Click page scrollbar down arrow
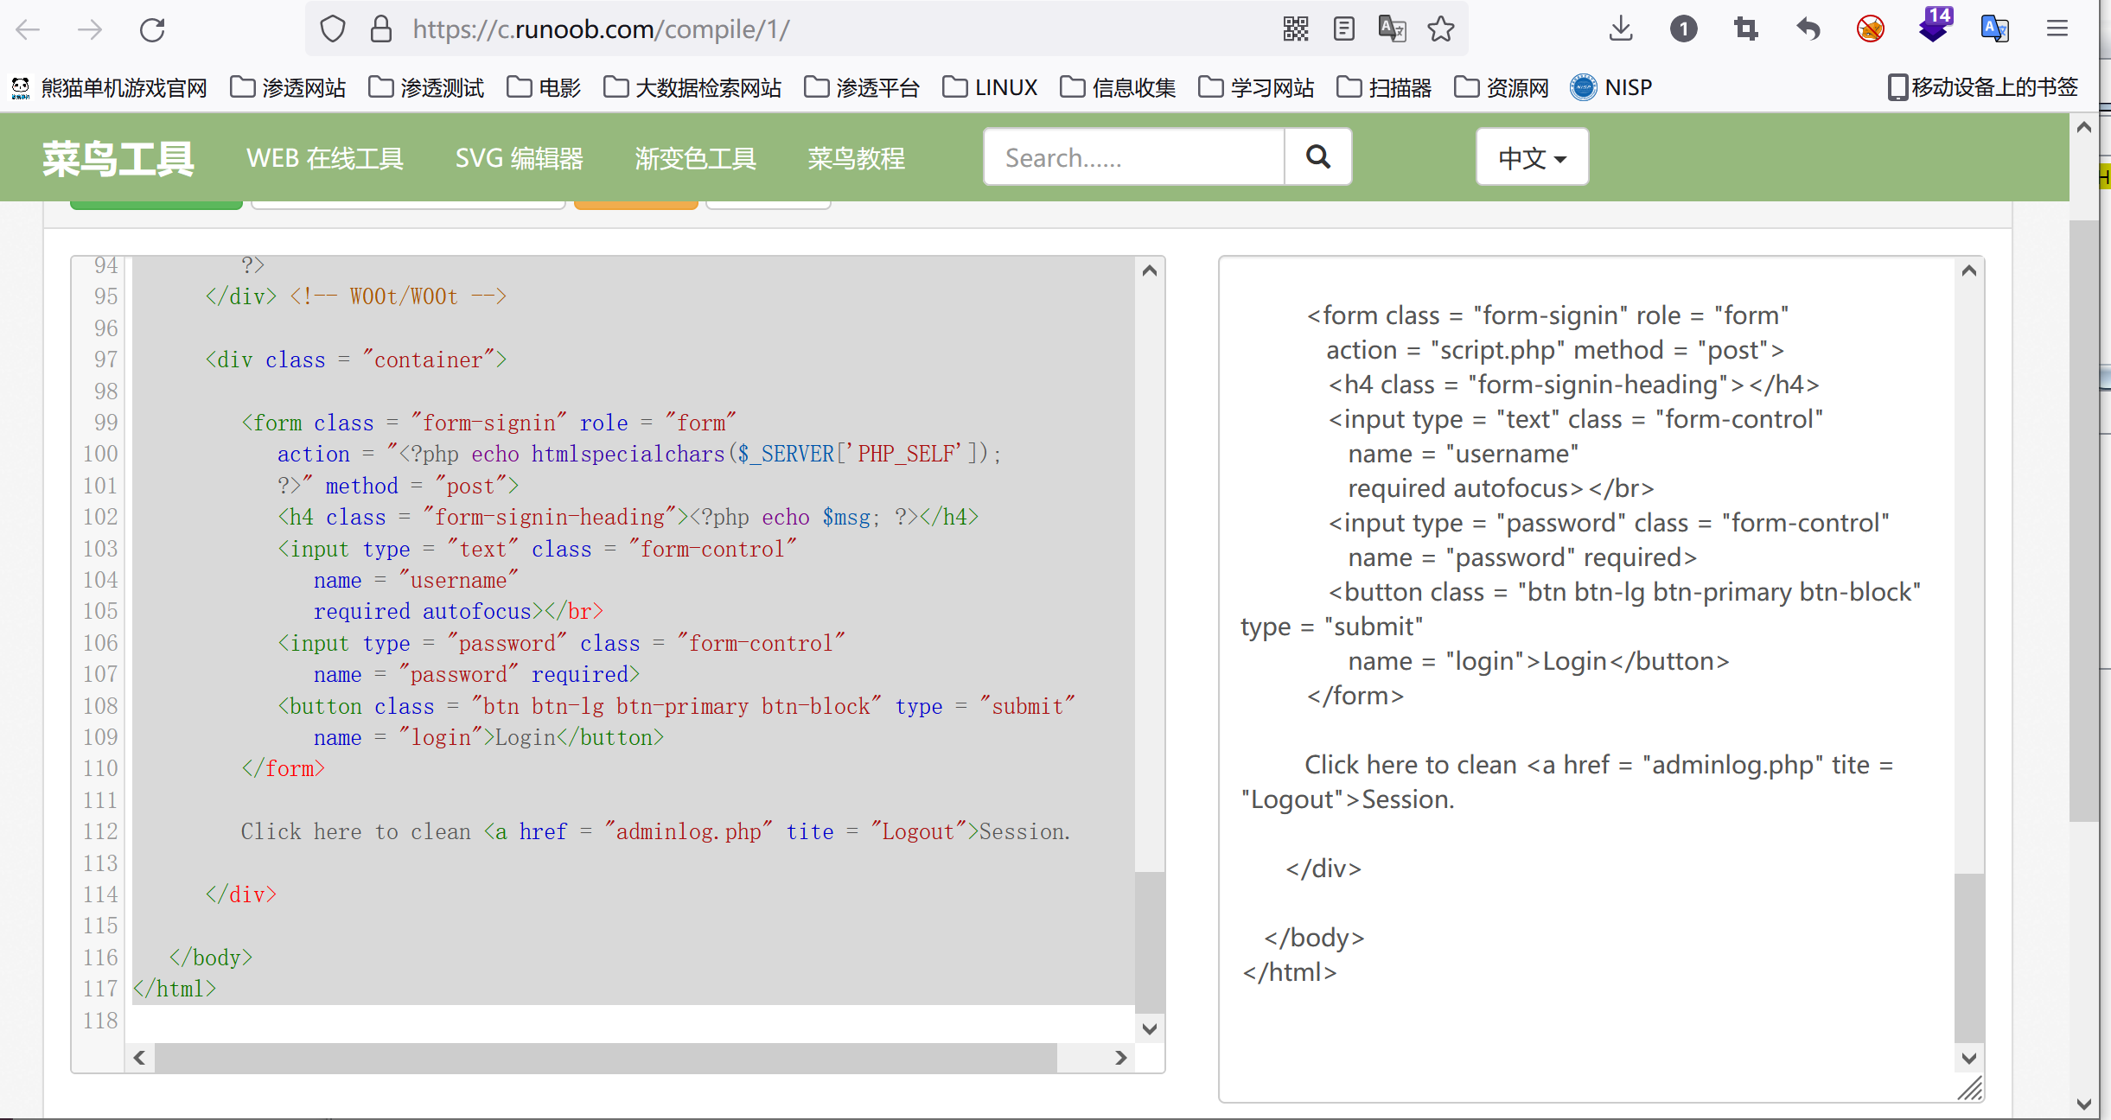 click(x=2084, y=1104)
